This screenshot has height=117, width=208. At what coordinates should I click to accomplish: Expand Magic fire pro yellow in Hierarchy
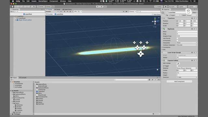pyautogui.click(x=16, y=20)
